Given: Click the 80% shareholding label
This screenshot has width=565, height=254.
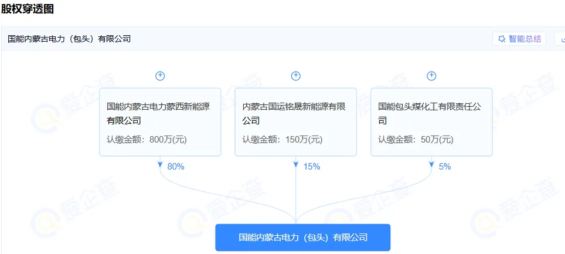Looking at the screenshot, I should point(176,167).
